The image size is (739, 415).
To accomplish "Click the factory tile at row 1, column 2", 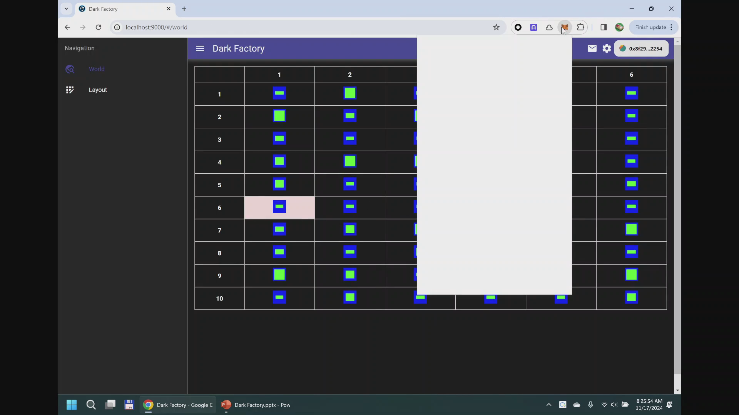I will pos(350,93).
